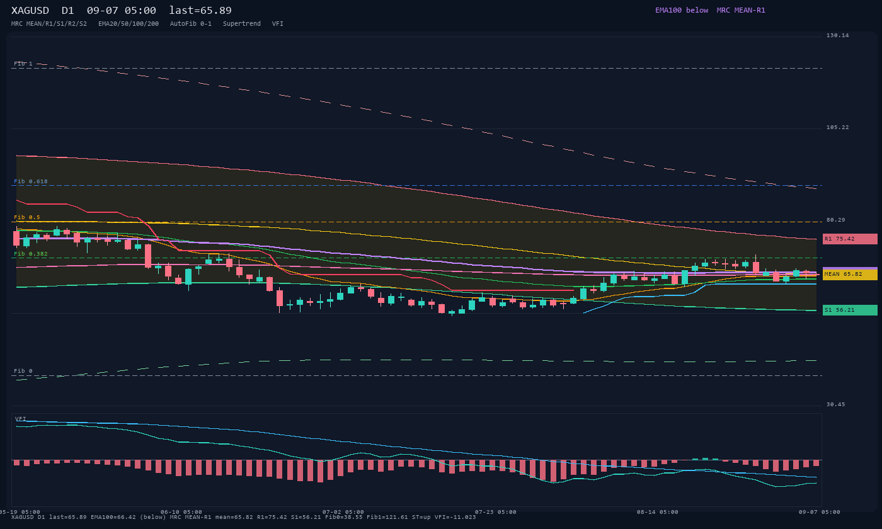Click the Fib 0.618 level label

click(x=31, y=181)
